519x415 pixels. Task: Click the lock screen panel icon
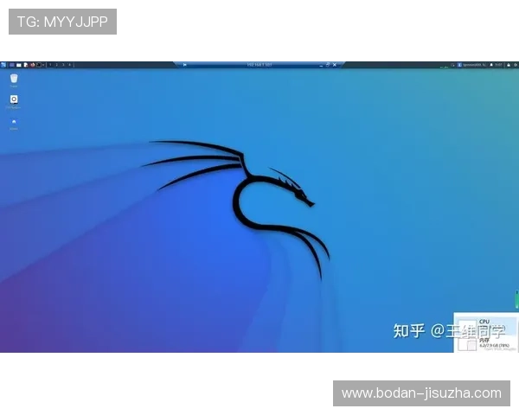[x=509, y=65]
